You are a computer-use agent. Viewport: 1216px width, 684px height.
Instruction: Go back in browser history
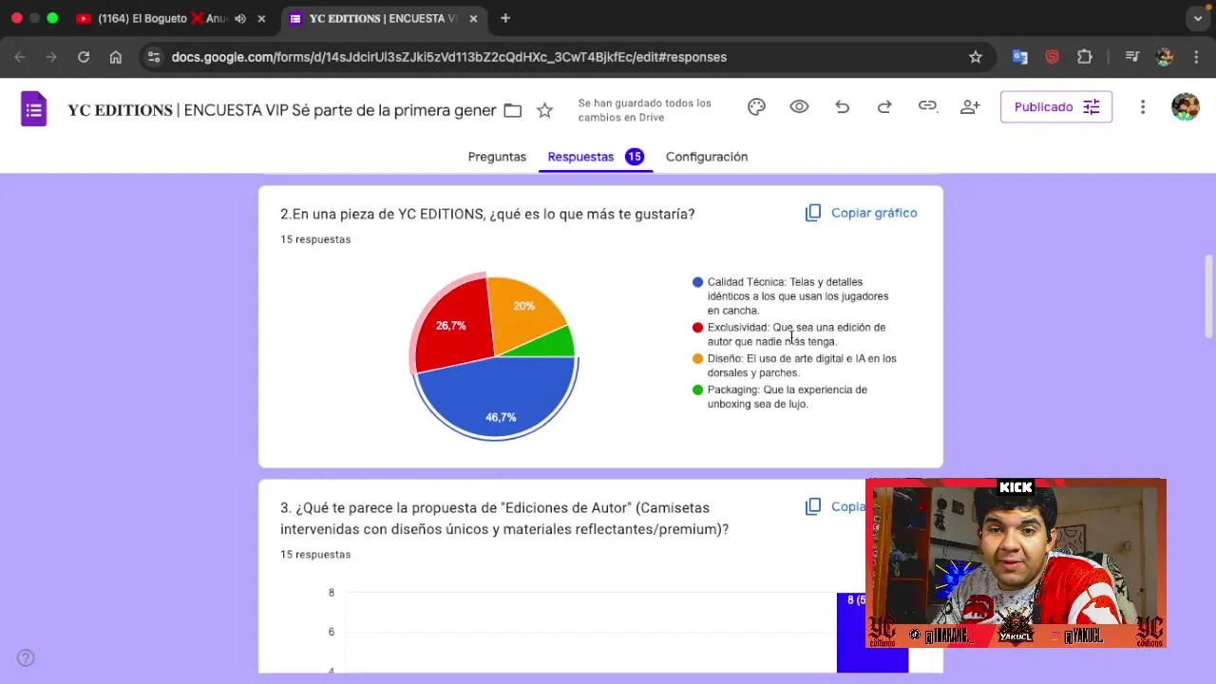(x=20, y=57)
